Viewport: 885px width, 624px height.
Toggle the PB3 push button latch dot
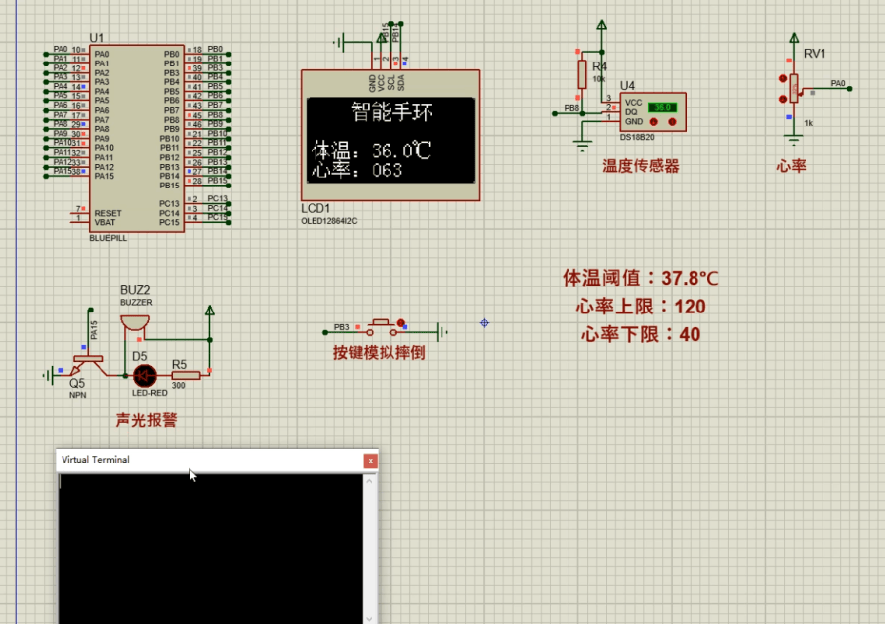click(x=401, y=323)
